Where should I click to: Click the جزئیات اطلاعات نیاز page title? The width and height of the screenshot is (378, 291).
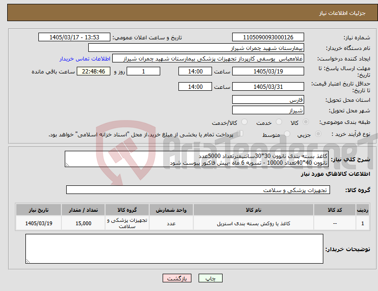(342, 13)
